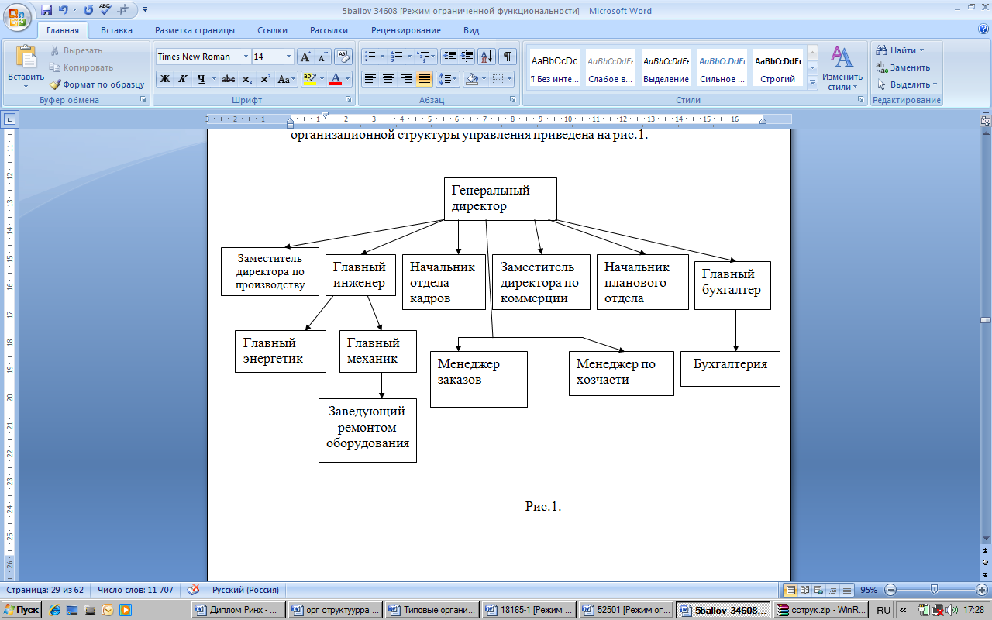Toggle italic formatting К
Viewport: 992px width, 620px height.
coord(183,79)
